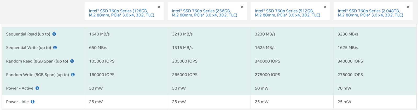Image resolution: width=418 pixels, height=110 pixels.
Task: Click the 265000 IOPS random write value
Action: coord(185,75)
